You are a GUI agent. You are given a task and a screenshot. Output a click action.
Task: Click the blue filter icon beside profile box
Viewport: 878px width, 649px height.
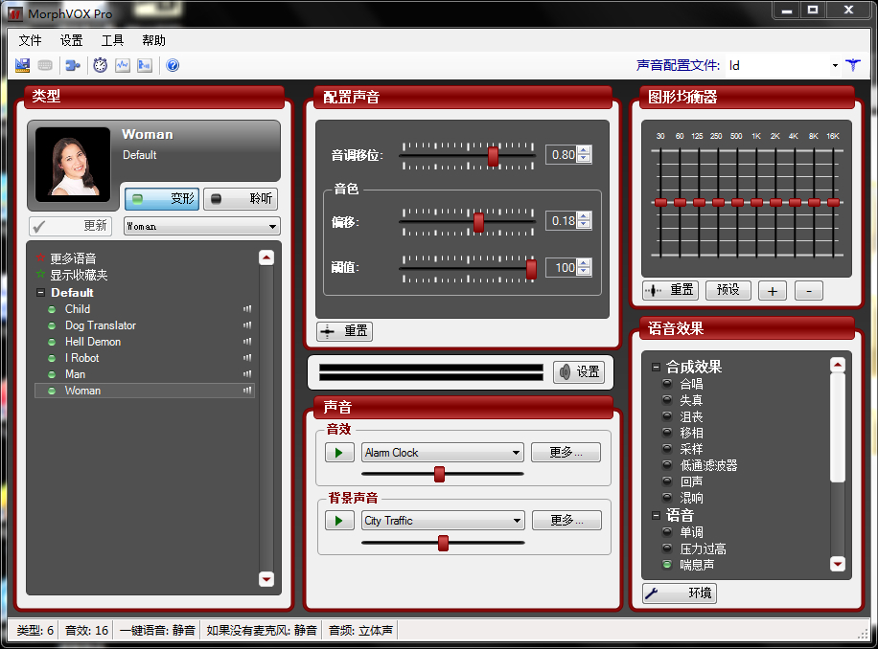coord(853,65)
